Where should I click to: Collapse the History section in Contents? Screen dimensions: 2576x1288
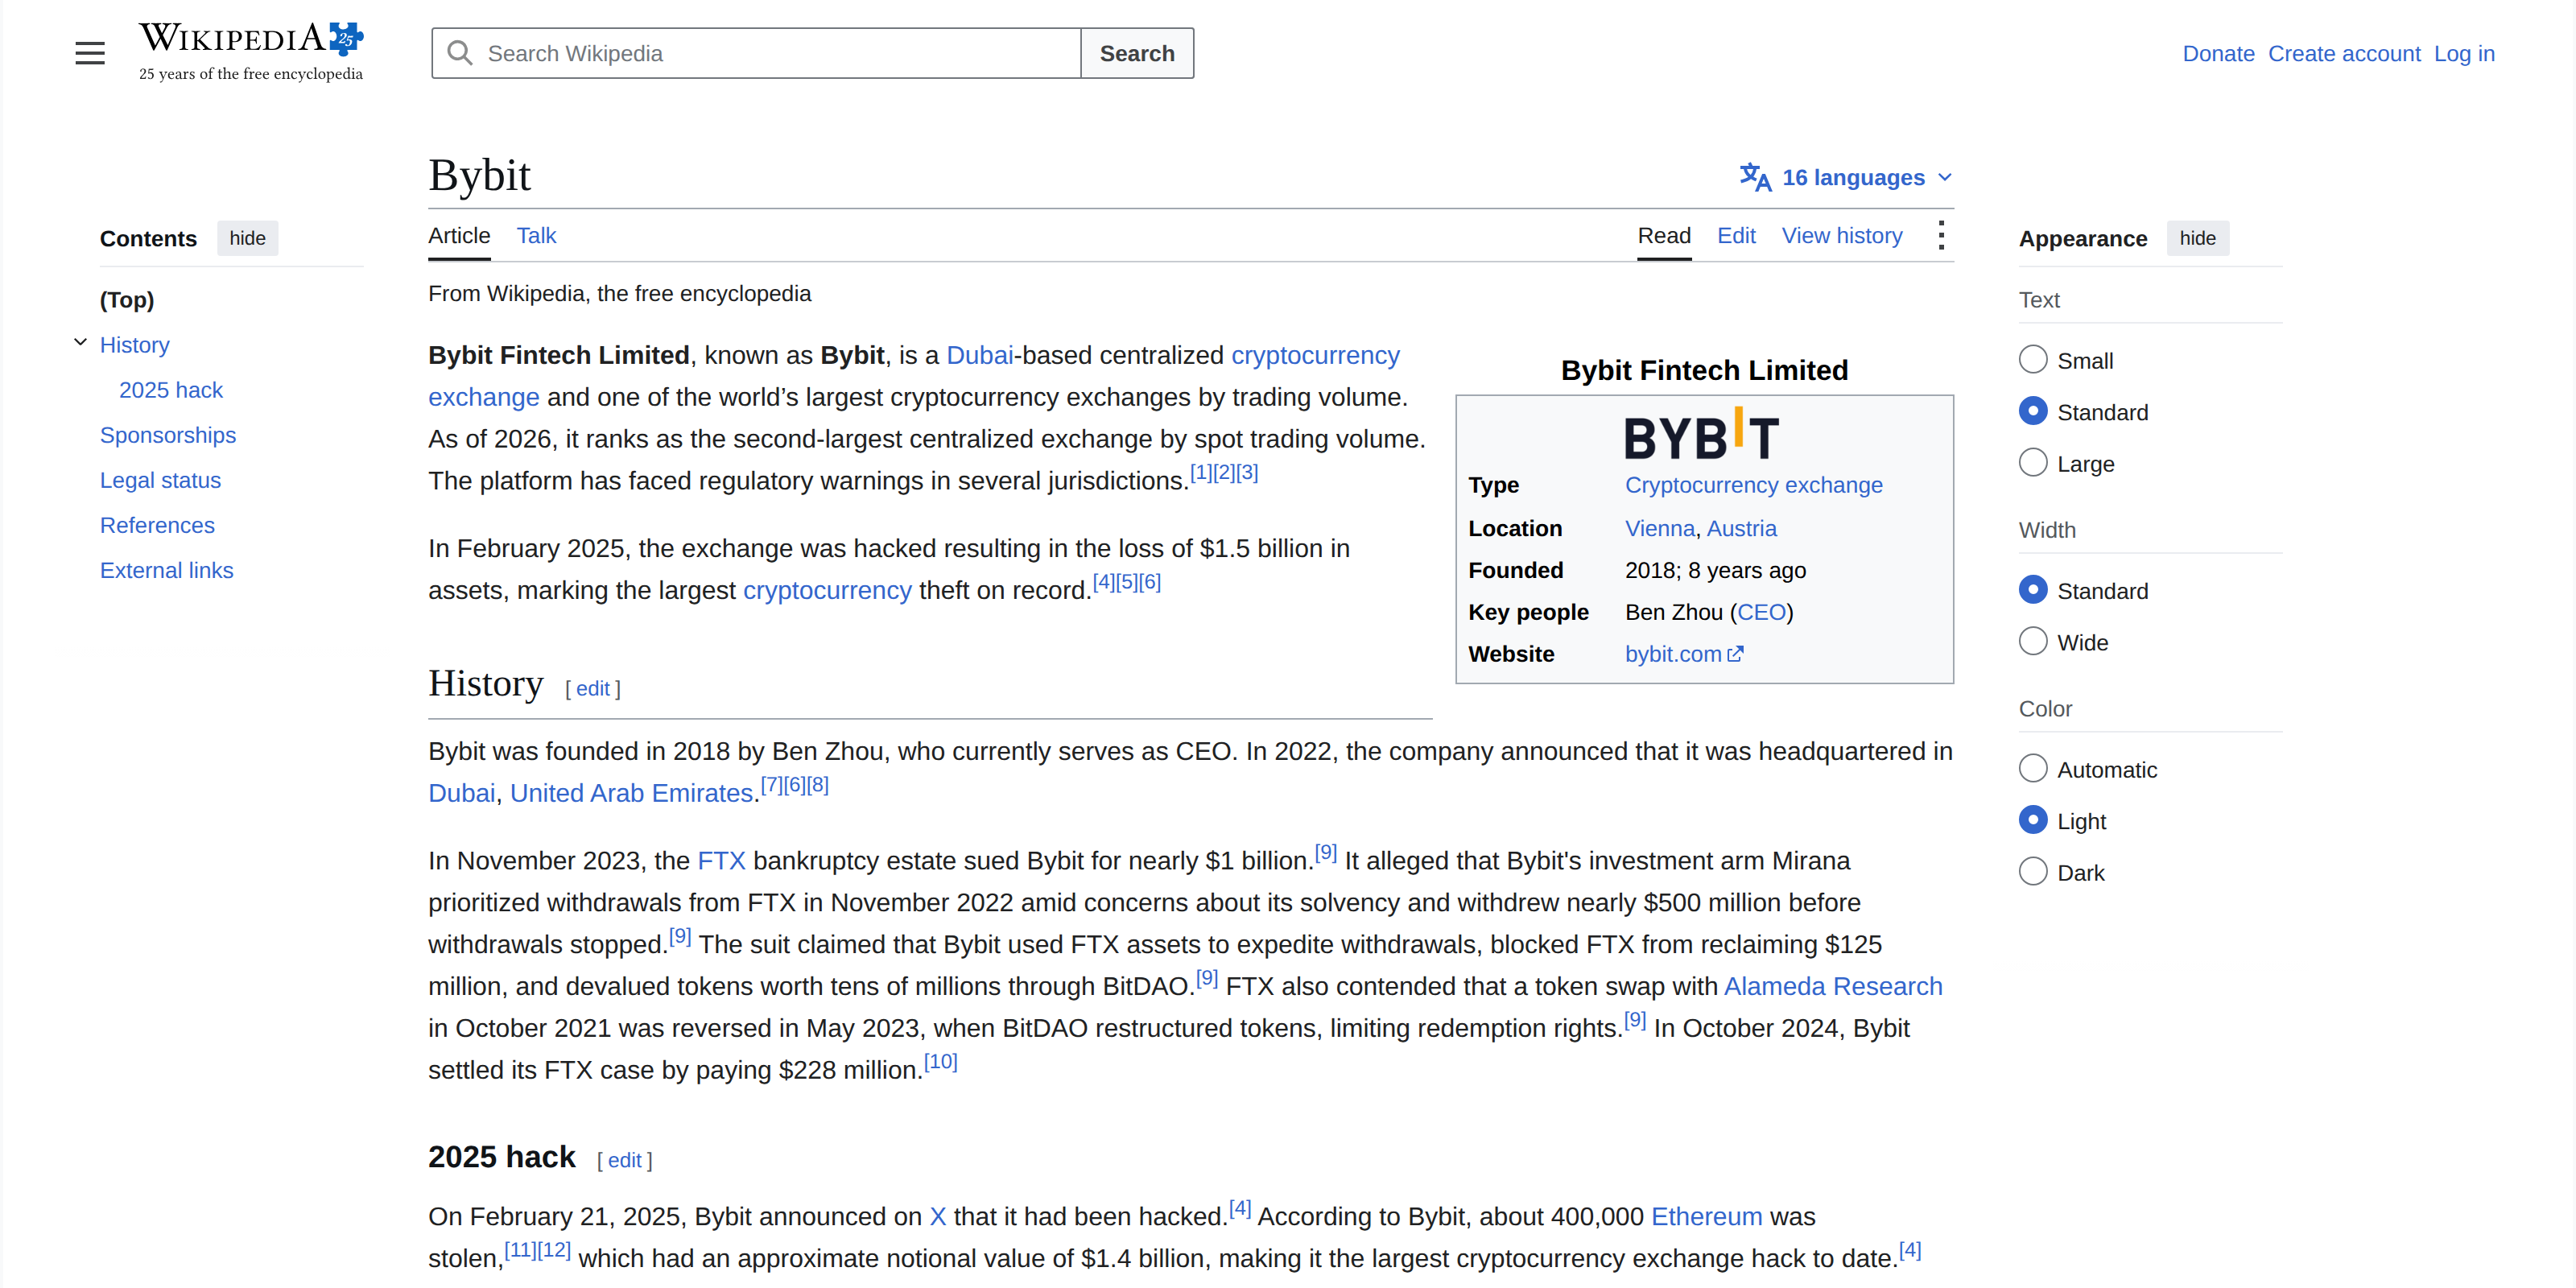(80, 343)
